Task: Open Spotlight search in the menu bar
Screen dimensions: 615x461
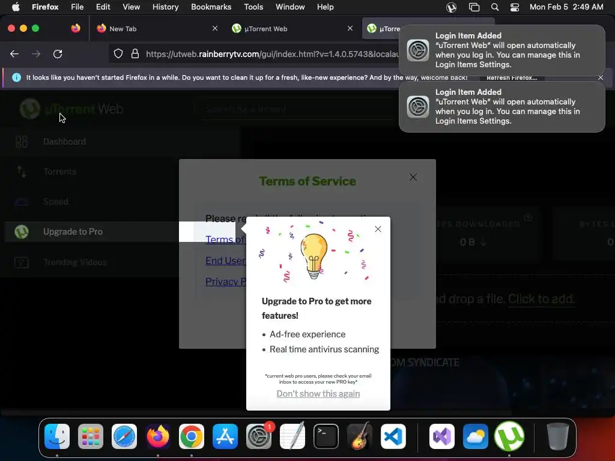Action: click(495, 7)
